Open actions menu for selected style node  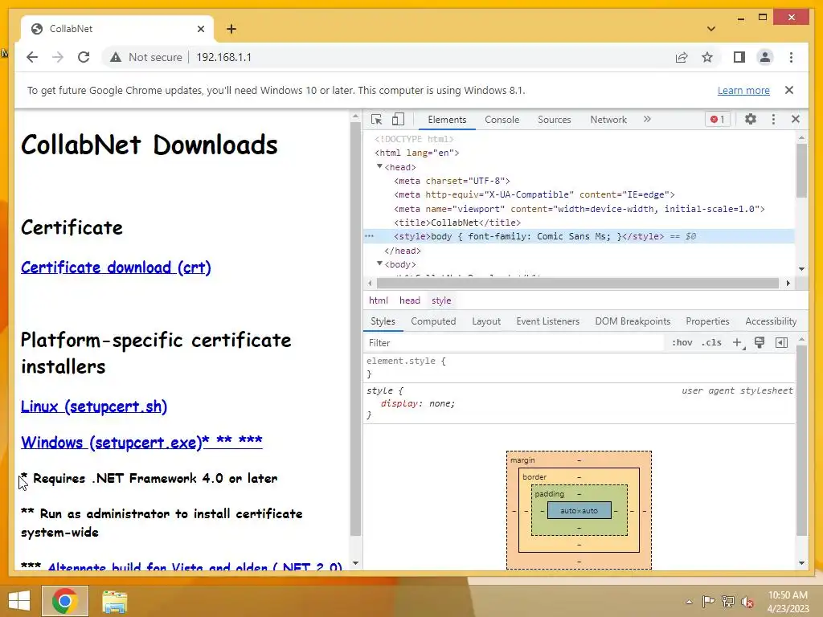point(369,236)
